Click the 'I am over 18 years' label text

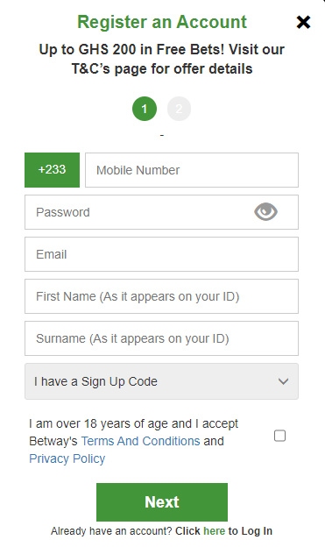133,441
